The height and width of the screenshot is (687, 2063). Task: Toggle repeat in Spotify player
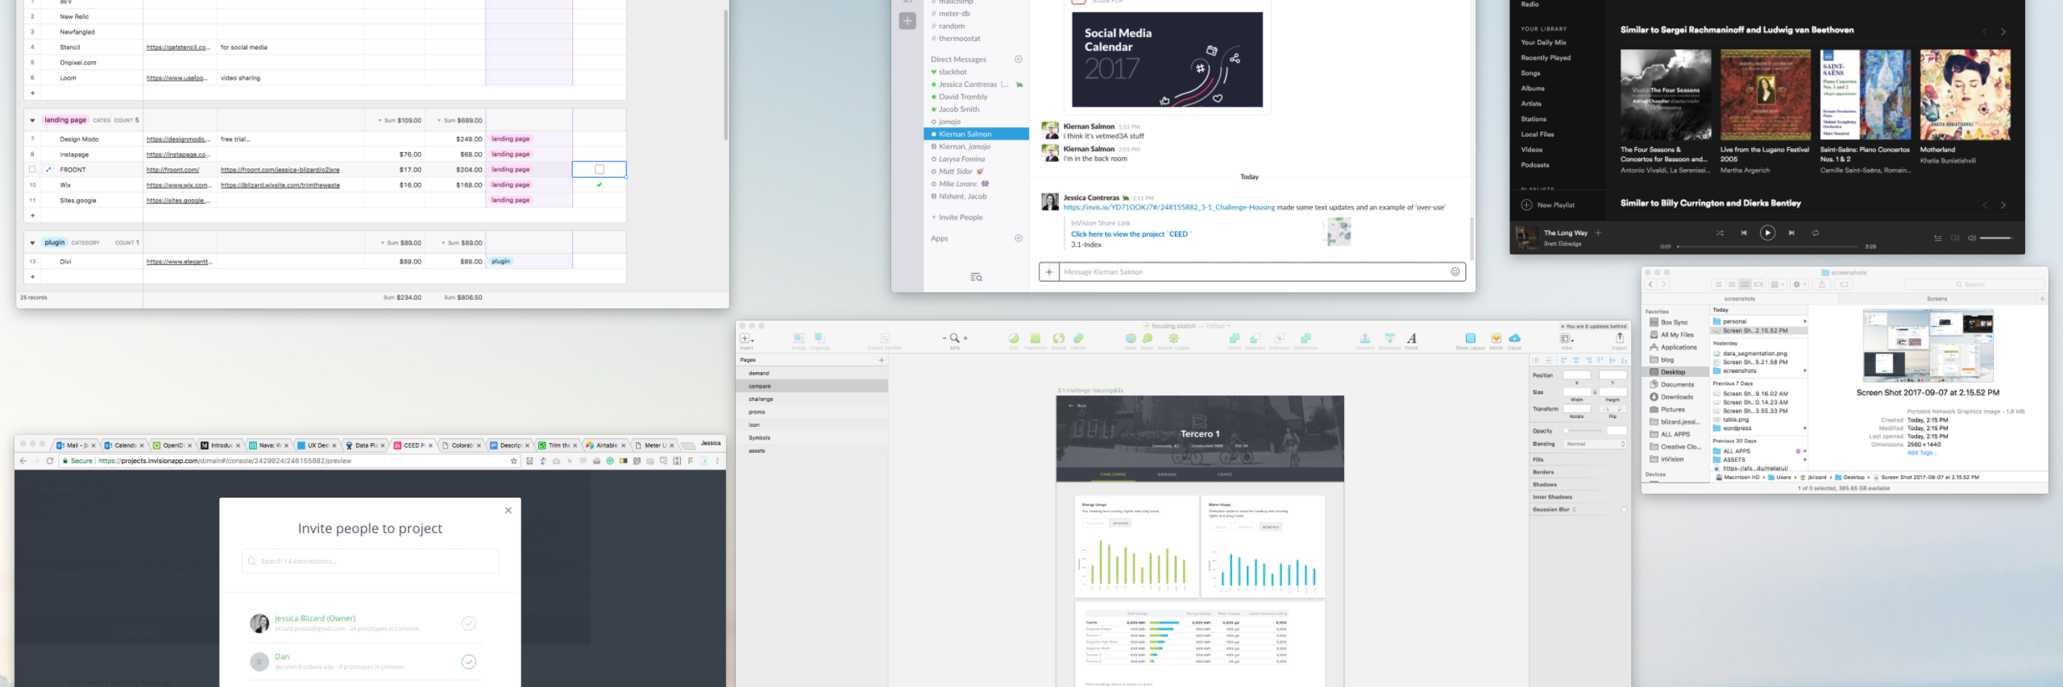1816,233
